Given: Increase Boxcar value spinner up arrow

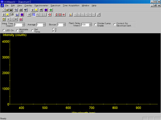Looking at the screenshot, I should (x=64, y=24).
